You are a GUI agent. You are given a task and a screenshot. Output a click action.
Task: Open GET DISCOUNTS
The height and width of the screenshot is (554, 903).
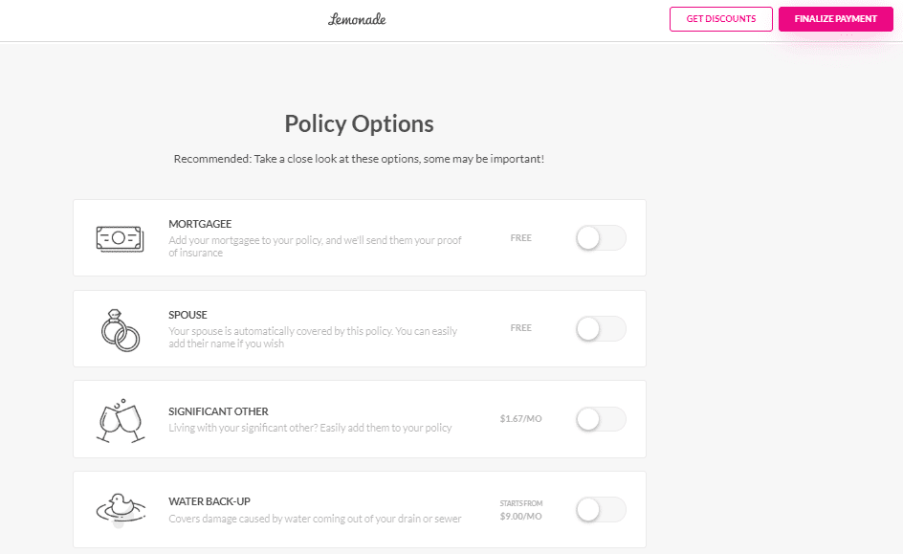[x=720, y=18]
